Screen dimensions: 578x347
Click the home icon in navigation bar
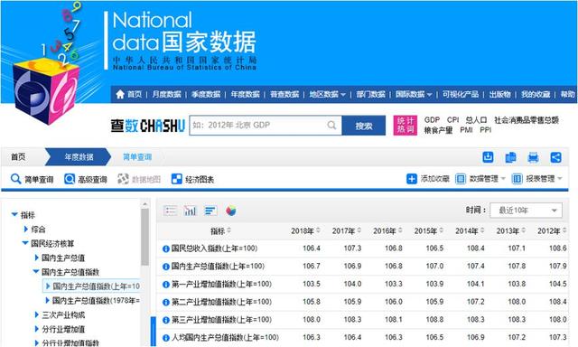click(x=120, y=94)
